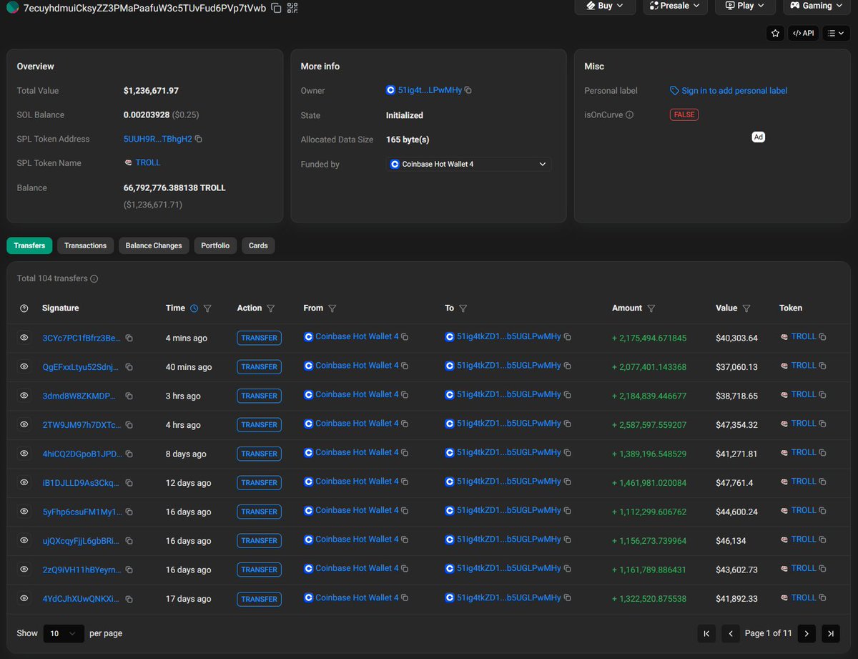Open the API button
Viewport: 858px width, 659px height.
click(803, 33)
